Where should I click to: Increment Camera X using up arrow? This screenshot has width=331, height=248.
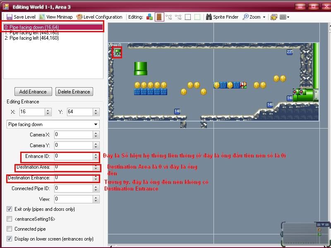96,133
